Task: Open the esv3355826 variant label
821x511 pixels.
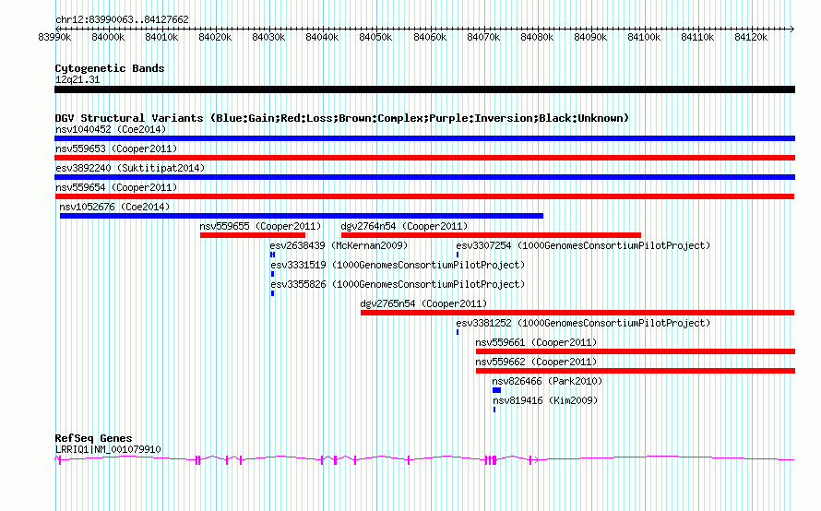Action: [x=398, y=284]
